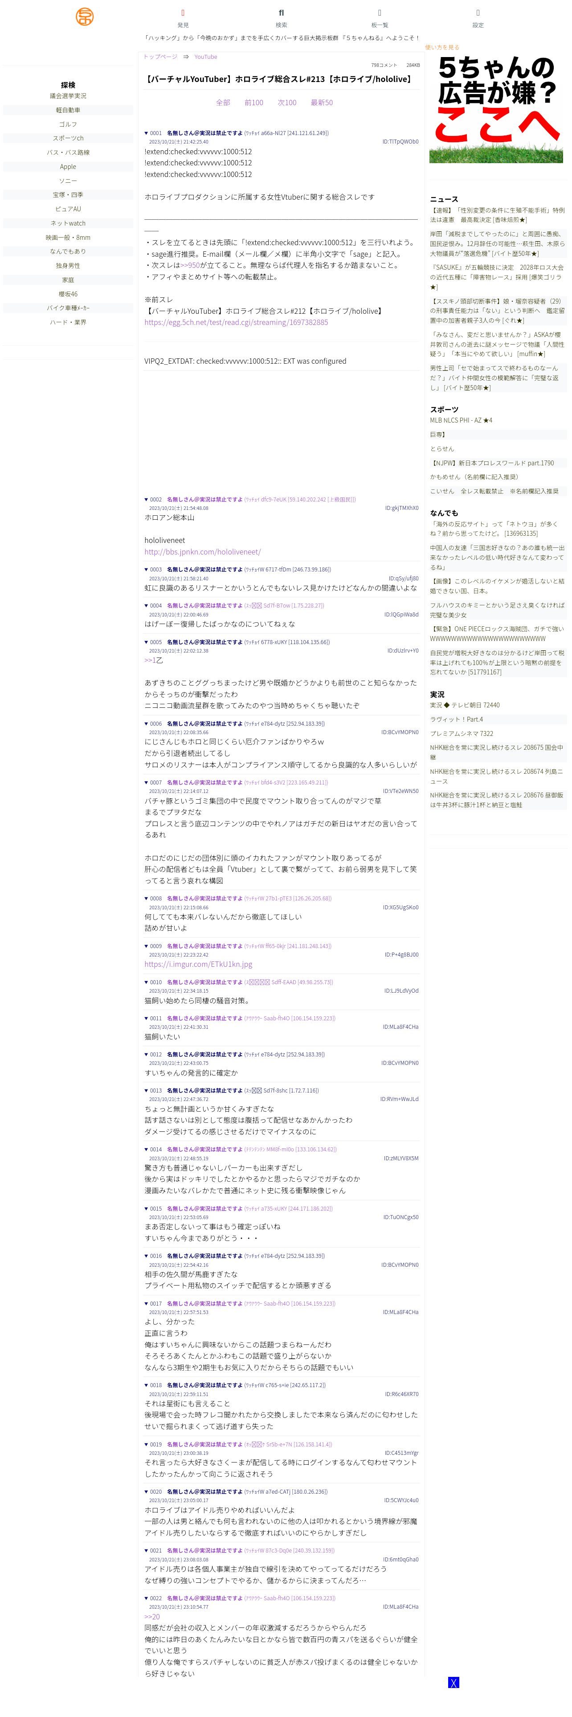Select the 最新50 thread range tab
572x1717 pixels.
click(x=322, y=103)
